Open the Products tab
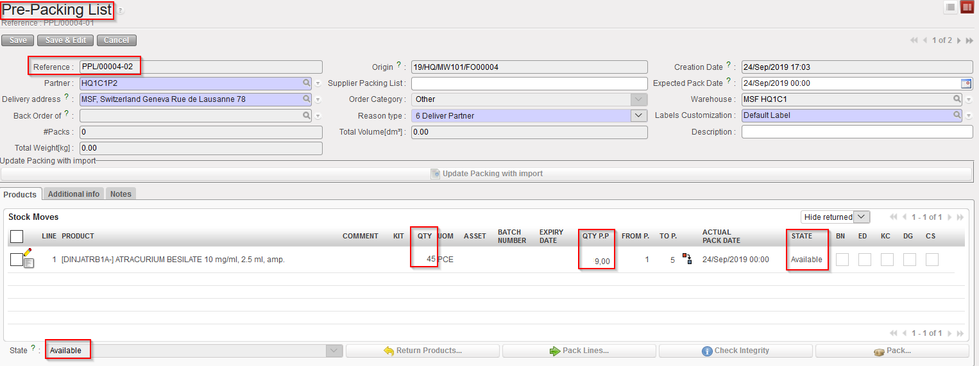 tap(20, 194)
